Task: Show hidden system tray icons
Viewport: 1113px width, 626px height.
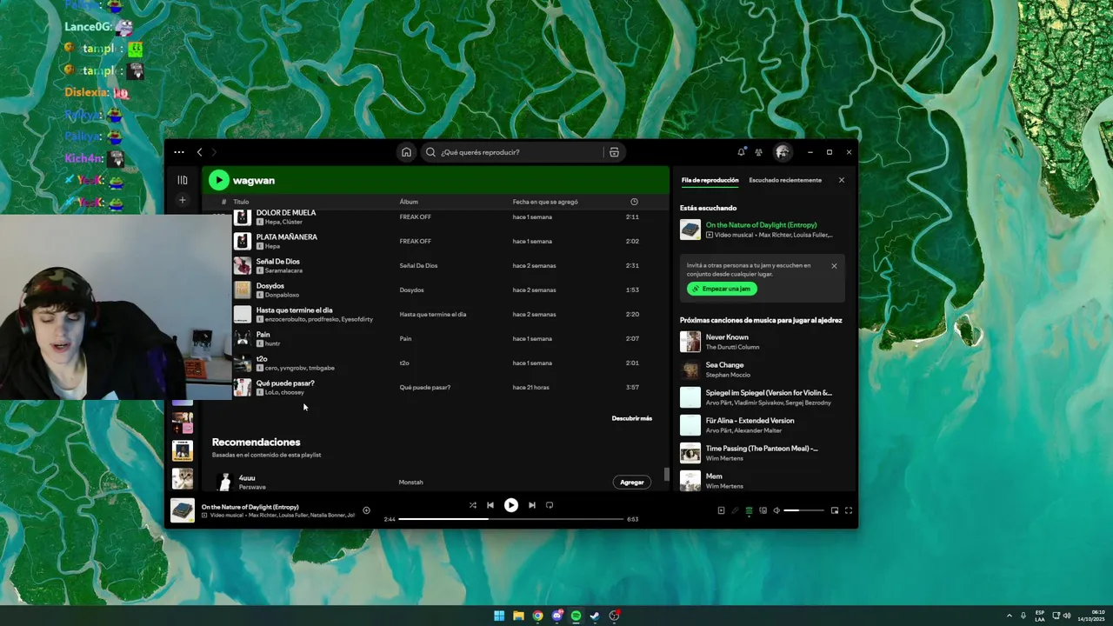Action: [x=1009, y=616]
